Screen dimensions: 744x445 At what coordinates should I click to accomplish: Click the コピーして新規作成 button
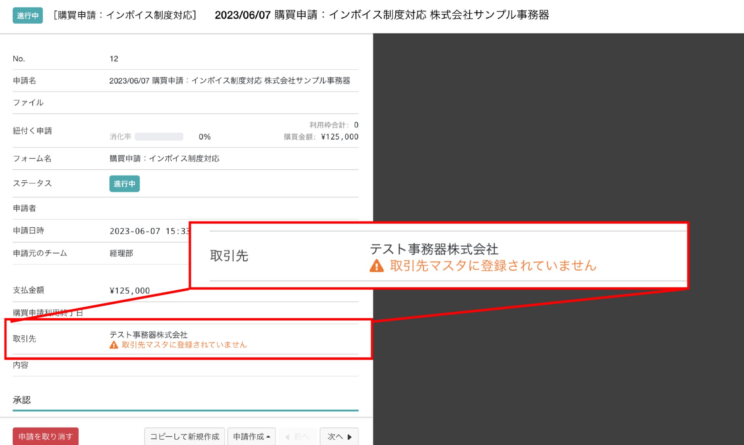tap(184, 437)
